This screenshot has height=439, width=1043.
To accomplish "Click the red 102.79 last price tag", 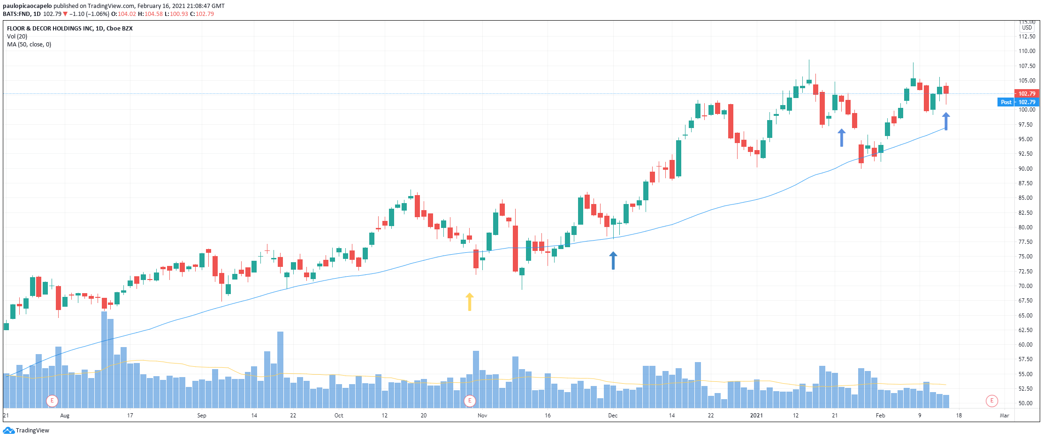I will pyautogui.click(x=1027, y=94).
